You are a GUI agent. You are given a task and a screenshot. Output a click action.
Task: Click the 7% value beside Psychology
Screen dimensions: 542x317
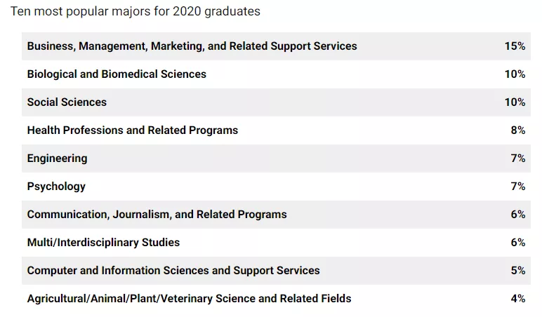coord(518,187)
